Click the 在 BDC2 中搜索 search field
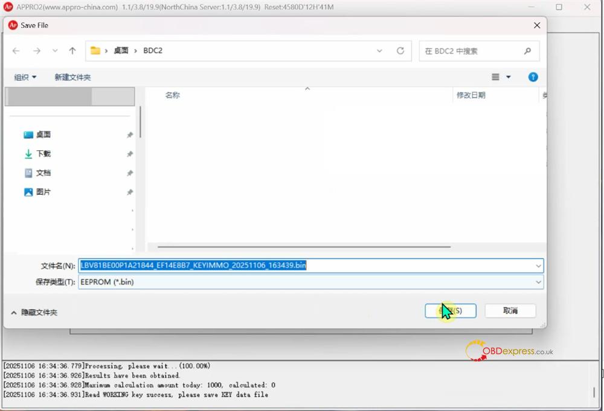 tap(471, 51)
